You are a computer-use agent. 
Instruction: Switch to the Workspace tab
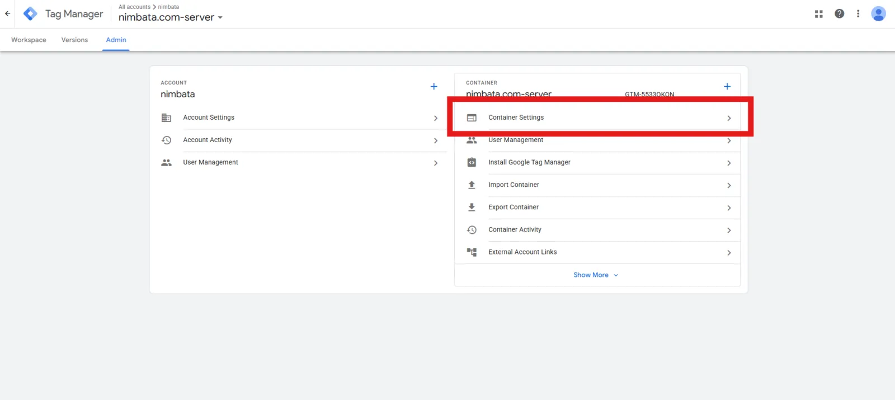pyautogui.click(x=29, y=40)
